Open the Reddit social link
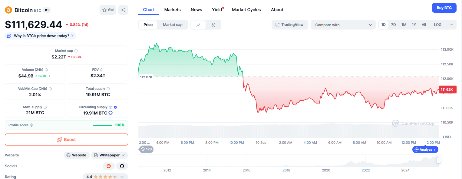462x179 pixels. [x=109, y=166]
